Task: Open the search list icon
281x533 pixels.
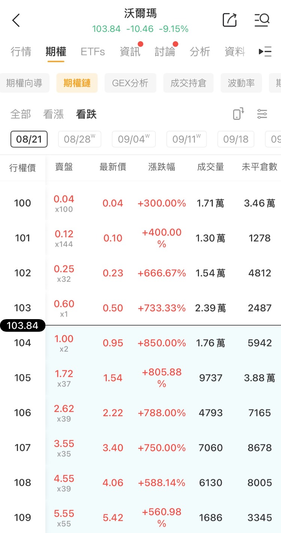Action: point(262,20)
